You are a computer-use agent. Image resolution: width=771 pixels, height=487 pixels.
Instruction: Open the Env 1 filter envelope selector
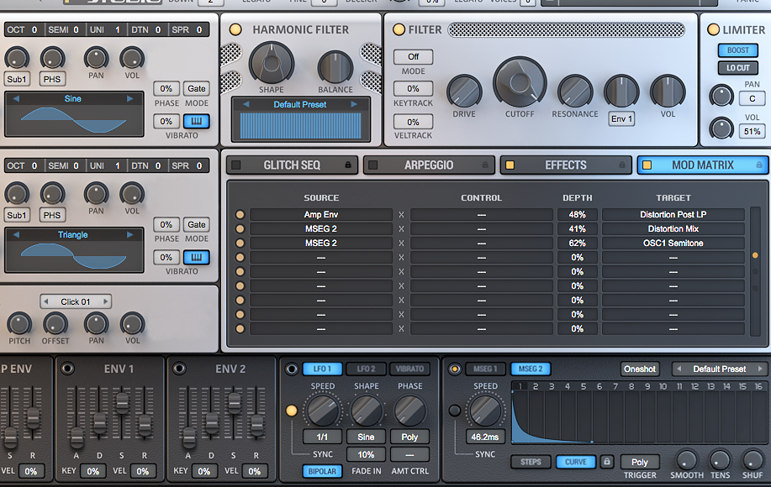(x=621, y=118)
